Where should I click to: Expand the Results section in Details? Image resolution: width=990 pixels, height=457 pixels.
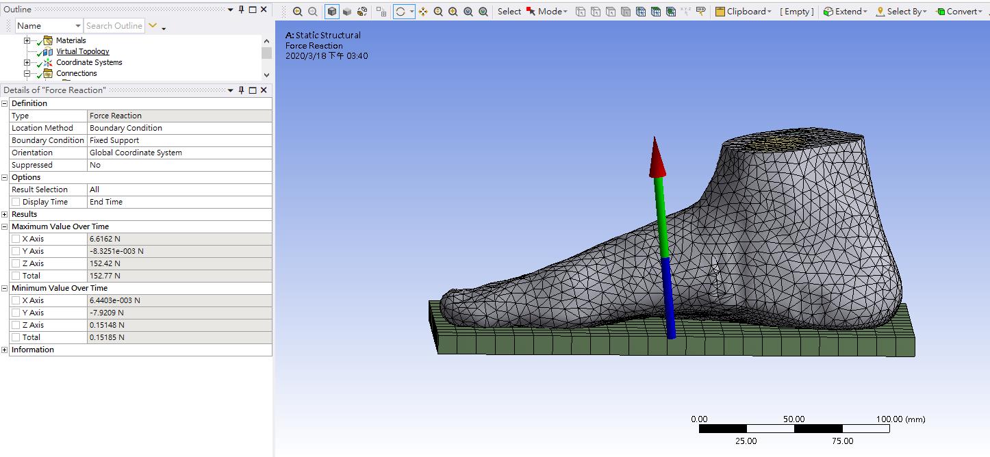(x=5, y=214)
